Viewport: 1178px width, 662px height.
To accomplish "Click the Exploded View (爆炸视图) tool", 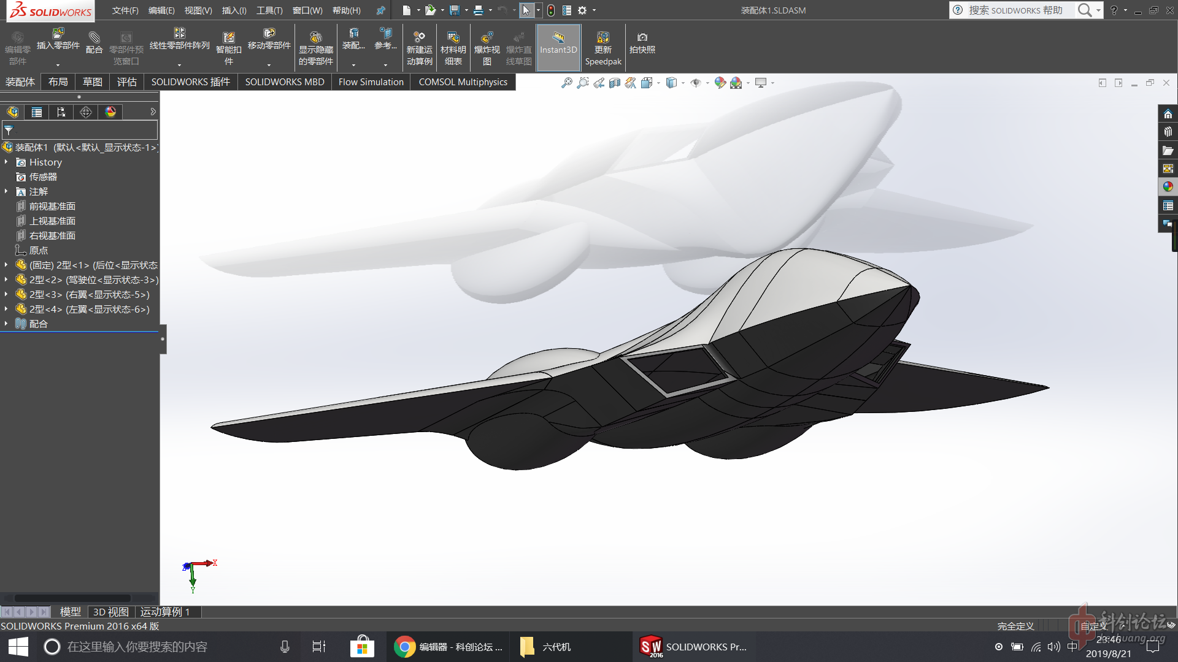I will click(487, 48).
